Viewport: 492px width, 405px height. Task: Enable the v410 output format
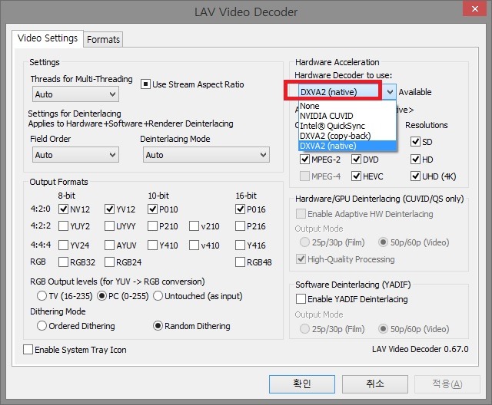pyautogui.click(x=194, y=245)
